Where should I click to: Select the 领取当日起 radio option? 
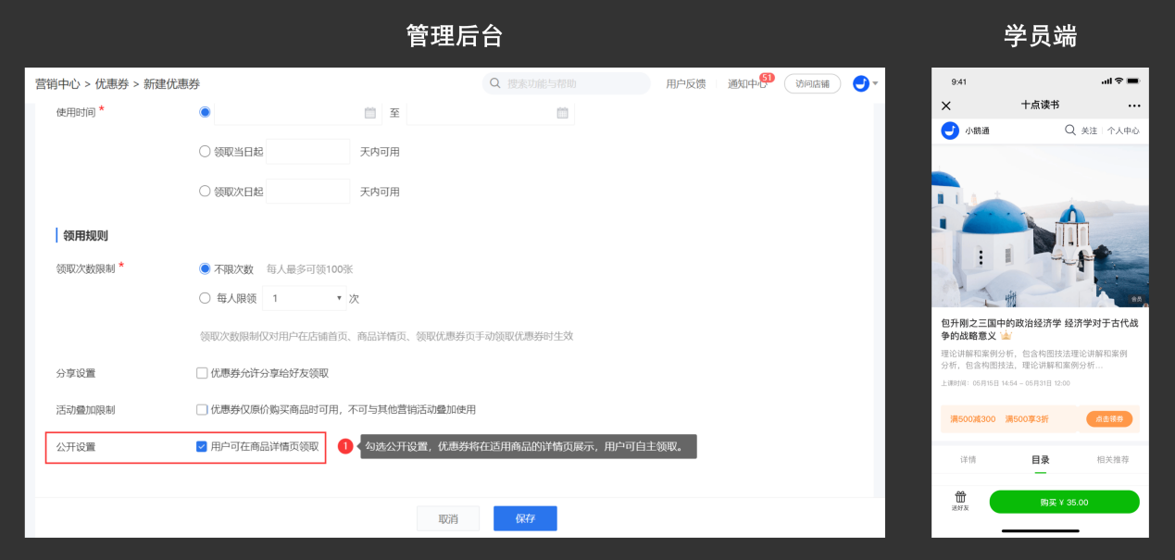click(x=205, y=152)
